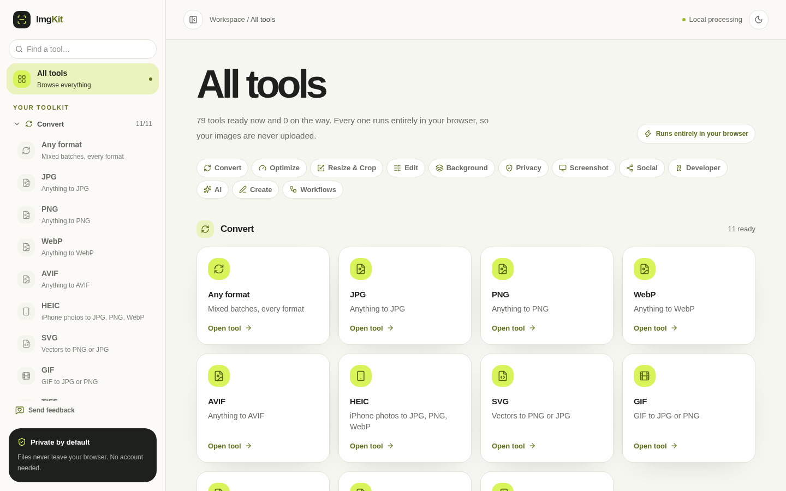Image resolution: width=786 pixels, height=491 pixels.
Task: Click Convert section header refresh icon
Action: [205, 229]
